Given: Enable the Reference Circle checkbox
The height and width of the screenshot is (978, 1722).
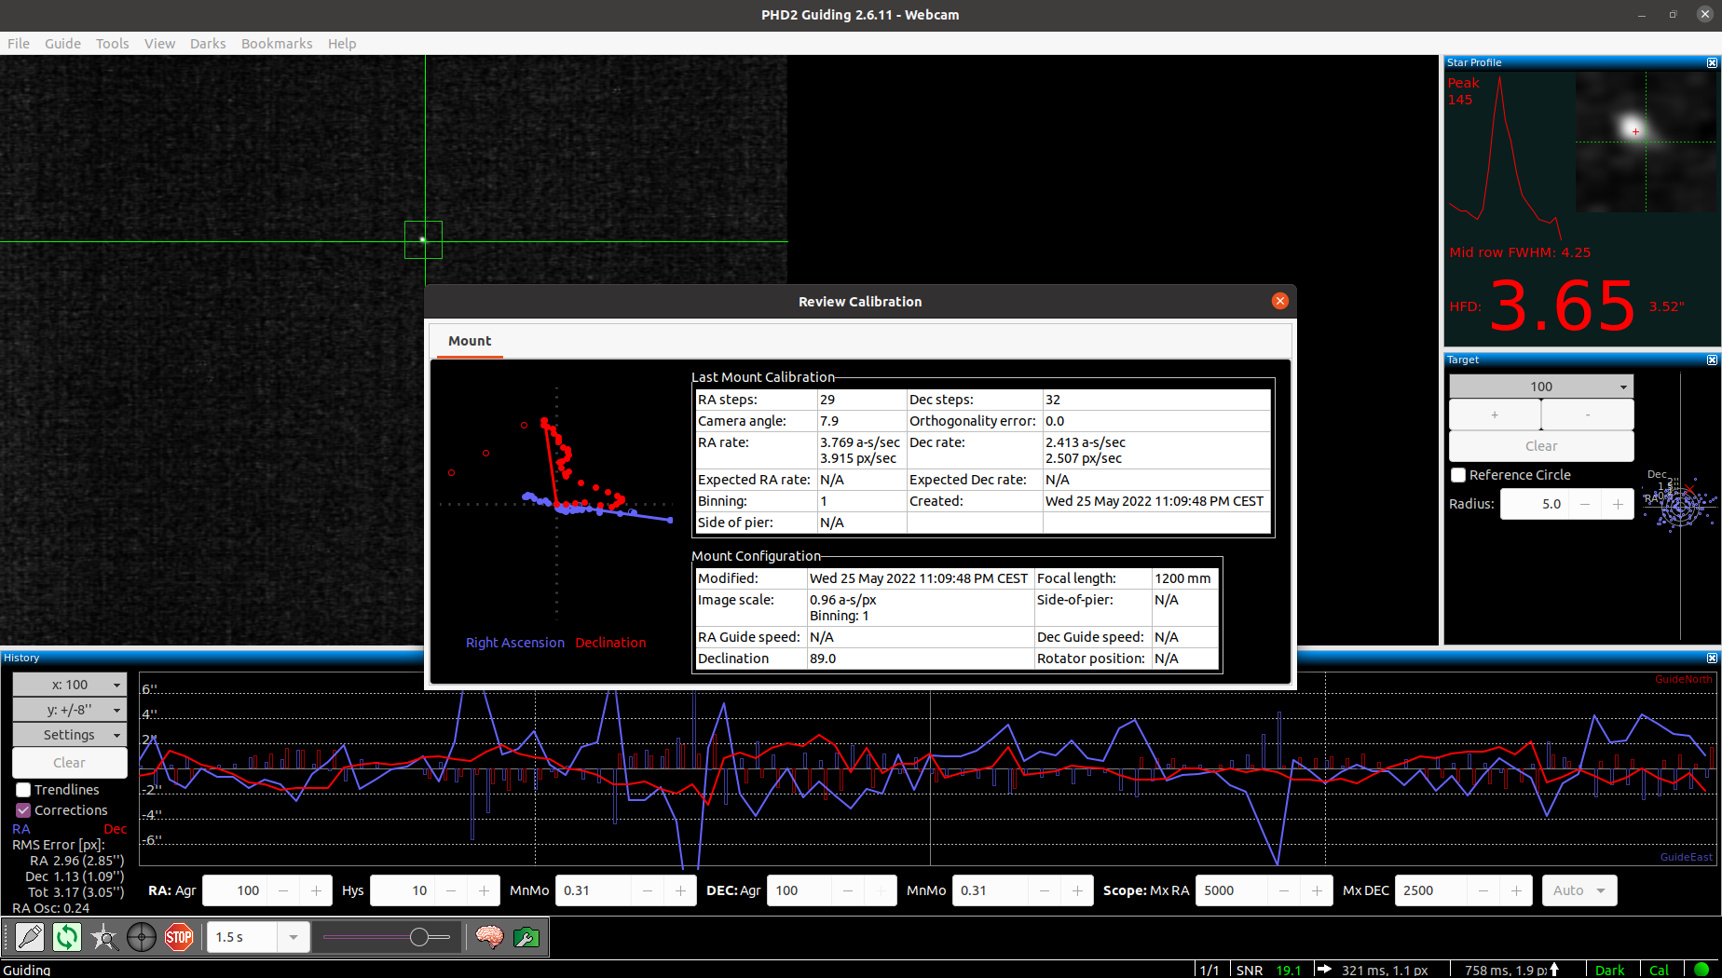Looking at the screenshot, I should 1458,475.
